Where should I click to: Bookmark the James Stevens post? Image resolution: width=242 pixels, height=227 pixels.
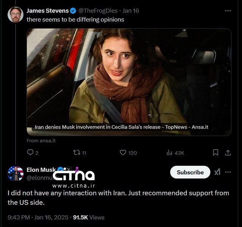point(216,152)
